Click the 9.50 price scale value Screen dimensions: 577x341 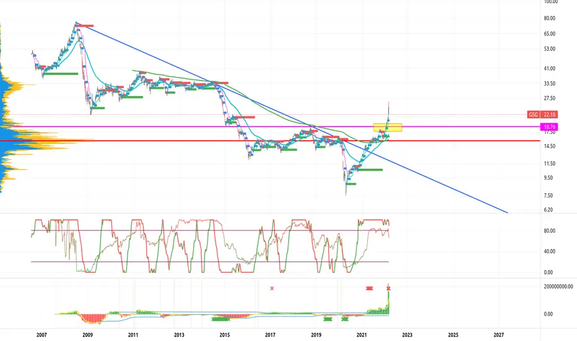coord(549,177)
